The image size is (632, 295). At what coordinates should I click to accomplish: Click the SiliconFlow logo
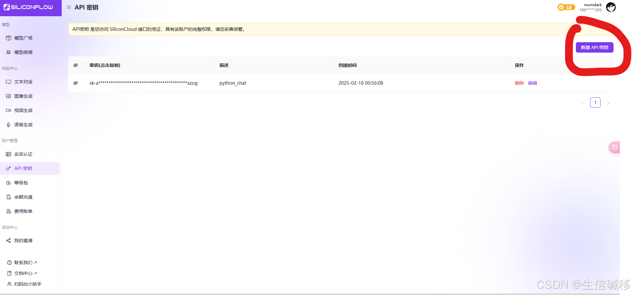pos(28,7)
